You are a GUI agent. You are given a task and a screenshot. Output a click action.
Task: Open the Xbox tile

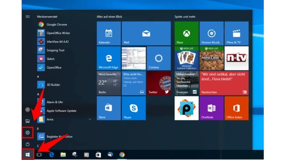(186, 33)
